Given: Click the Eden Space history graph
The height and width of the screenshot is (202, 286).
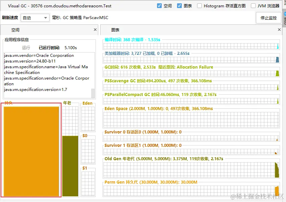Looking at the screenshot, I should tap(191, 120).
